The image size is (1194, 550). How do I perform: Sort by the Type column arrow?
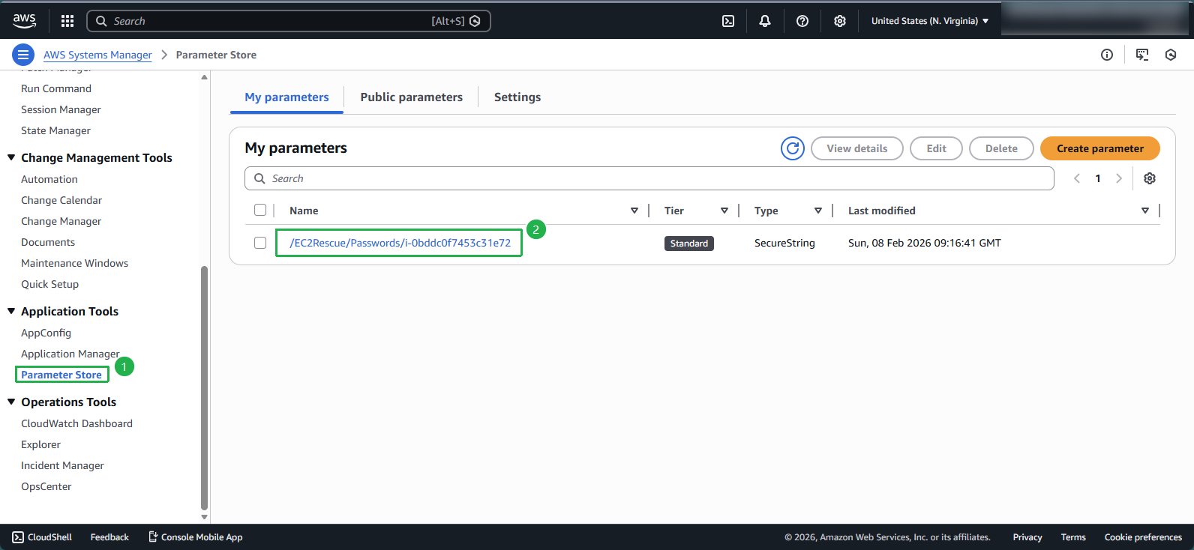click(x=818, y=211)
